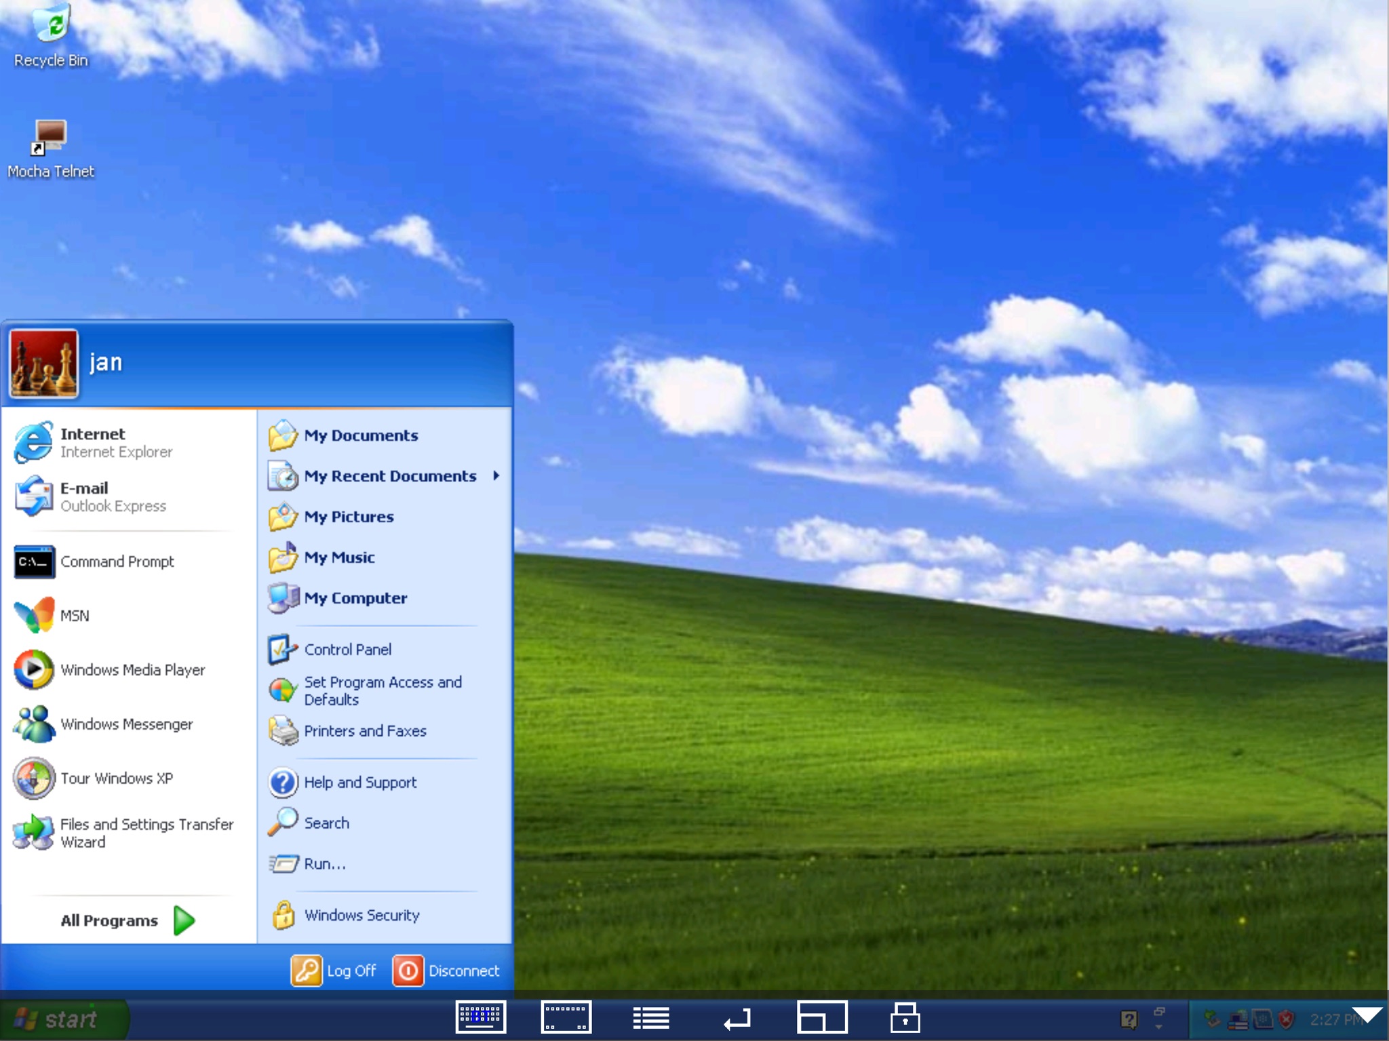Click the Recycle Bin desktop icon
Viewport: 1389px width, 1041px height.
[x=51, y=35]
